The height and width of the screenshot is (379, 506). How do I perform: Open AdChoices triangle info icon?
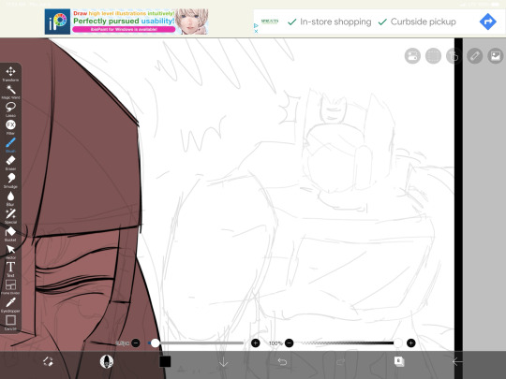256,25
